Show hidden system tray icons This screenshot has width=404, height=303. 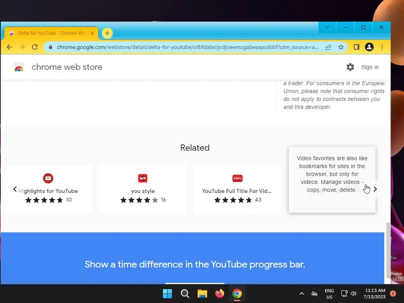point(302,294)
